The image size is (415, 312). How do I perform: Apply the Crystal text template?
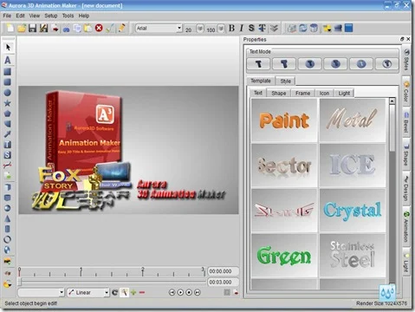[353, 211]
